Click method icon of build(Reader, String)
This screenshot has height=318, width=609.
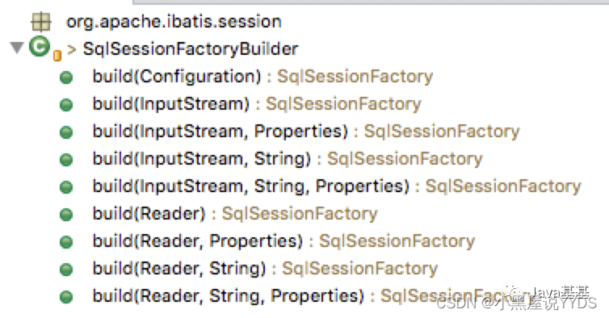[66, 270]
